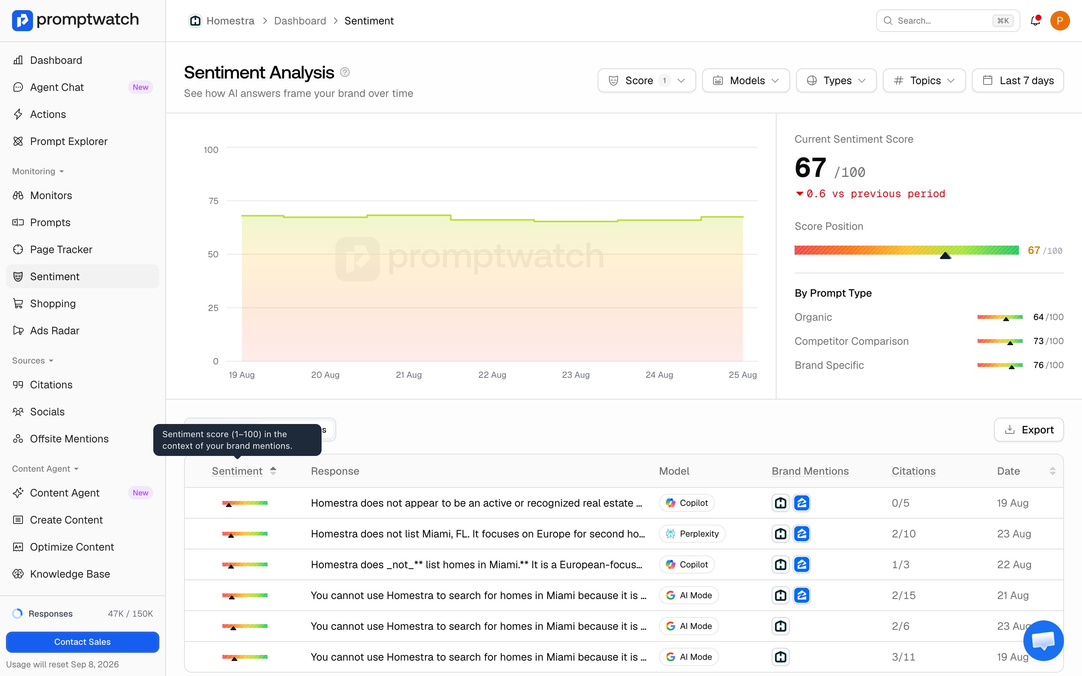Open Offsite Mentions

click(x=83, y=439)
